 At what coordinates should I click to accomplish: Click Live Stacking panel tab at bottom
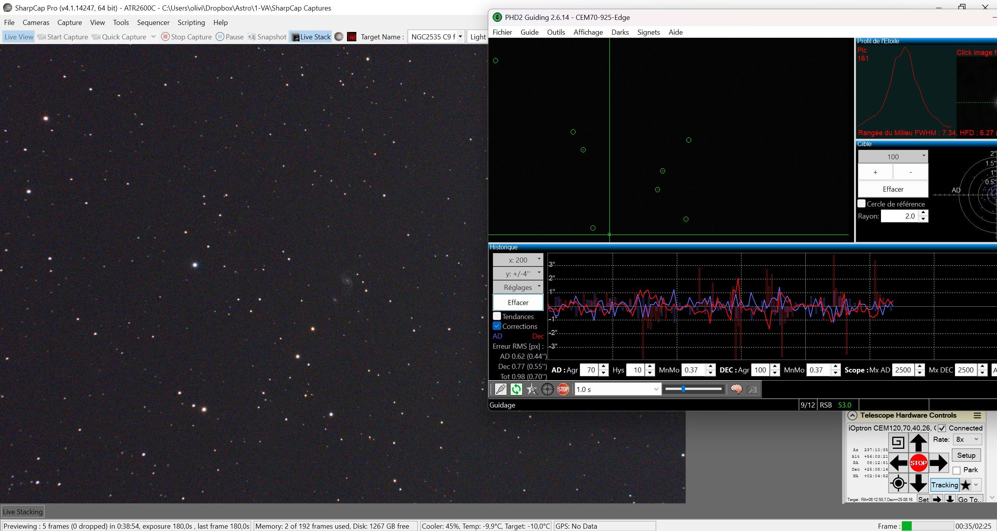click(x=23, y=512)
